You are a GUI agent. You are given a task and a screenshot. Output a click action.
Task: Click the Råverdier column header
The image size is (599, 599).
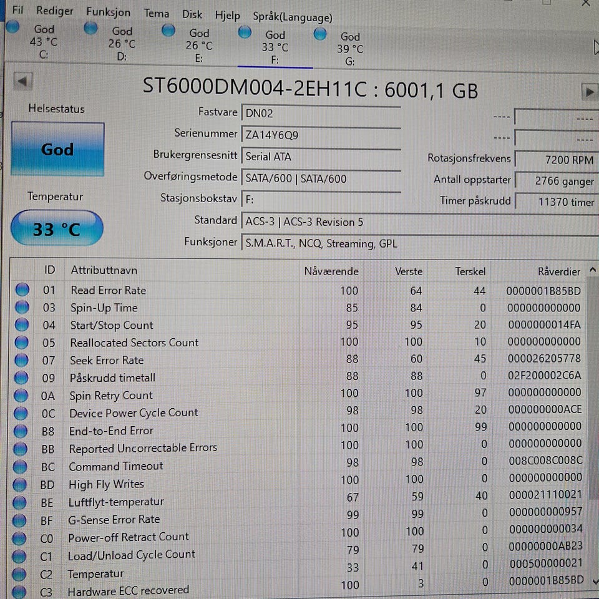pyautogui.click(x=558, y=271)
